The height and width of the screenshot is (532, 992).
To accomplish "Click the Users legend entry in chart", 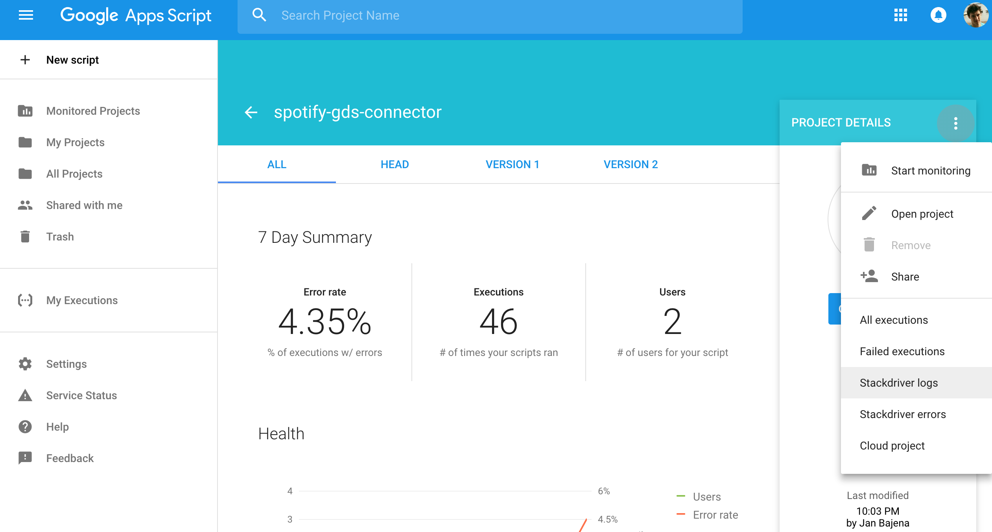I will click(x=699, y=497).
